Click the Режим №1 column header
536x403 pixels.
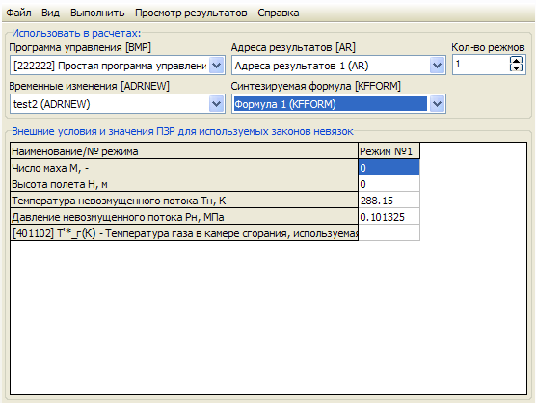(x=389, y=151)
